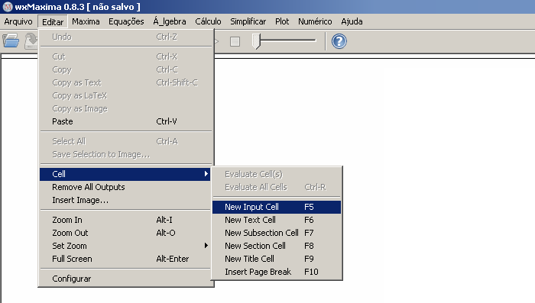Viewport: 535px width, 303px height.
Task: Click greyed Copy as Image entry
Action: coord(125,108)
